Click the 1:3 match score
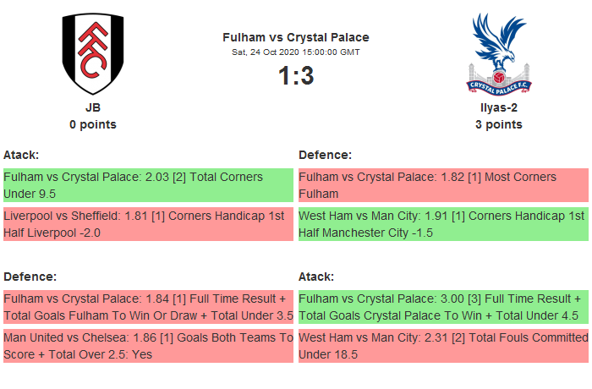 tap(296, 76)
